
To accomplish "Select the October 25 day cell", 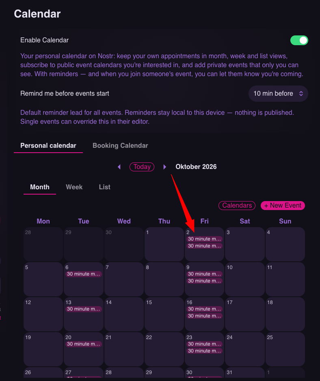I will (285, 349).
